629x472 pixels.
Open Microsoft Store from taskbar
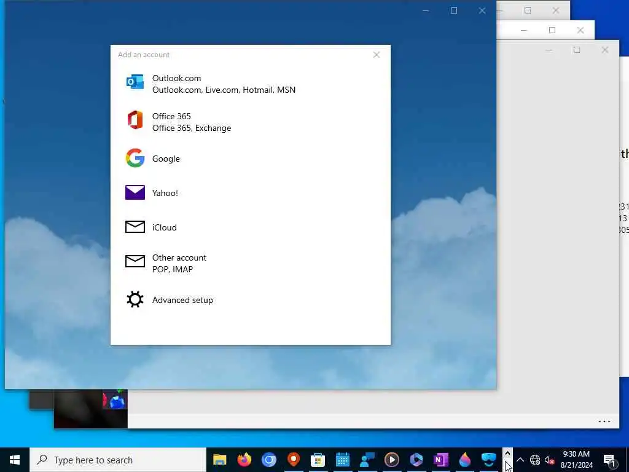tap(318, 460)
